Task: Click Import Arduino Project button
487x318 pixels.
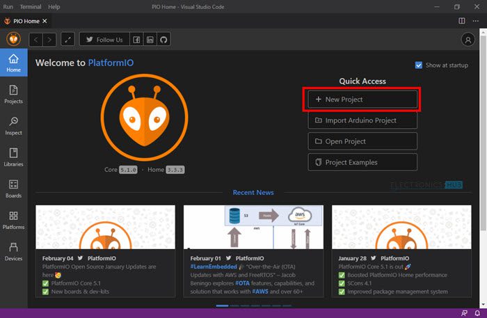Action: pos(362,120)
